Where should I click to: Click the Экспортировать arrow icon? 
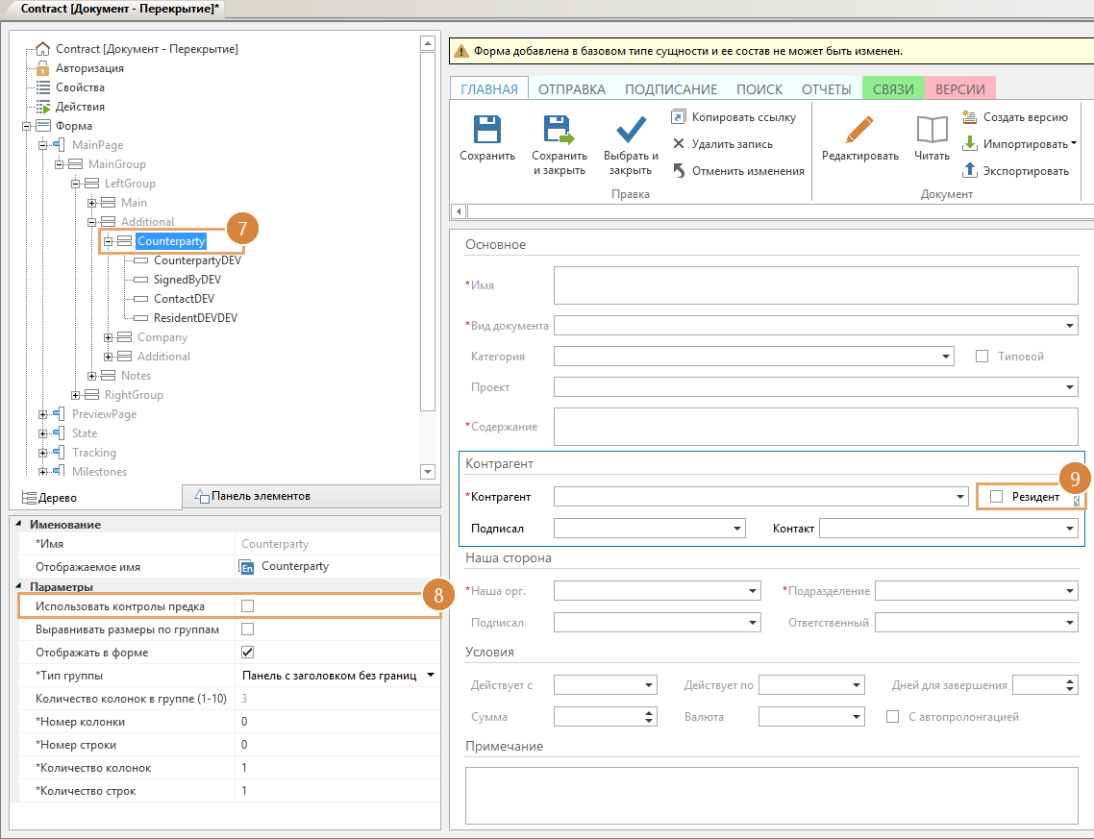pos(970,171)
